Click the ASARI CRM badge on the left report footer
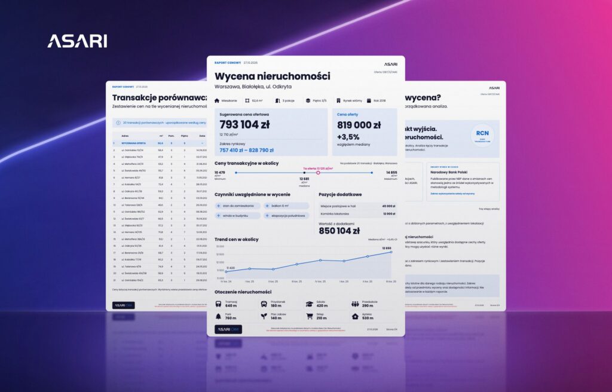Screen dimensions: 612x392 click(123, 305)
